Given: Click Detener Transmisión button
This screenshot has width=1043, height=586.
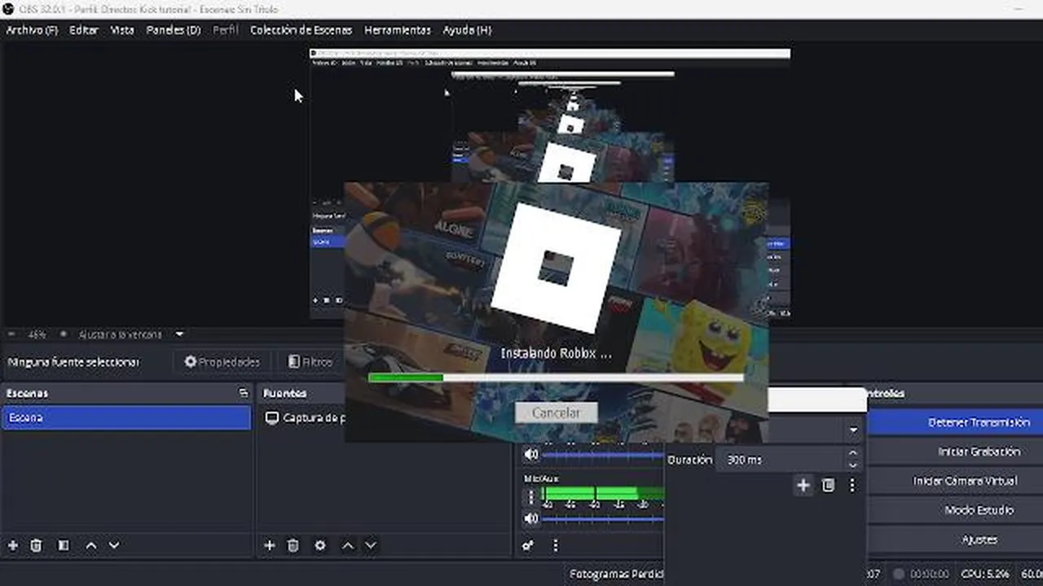Looking at the screenshot, I should (955, 422).
